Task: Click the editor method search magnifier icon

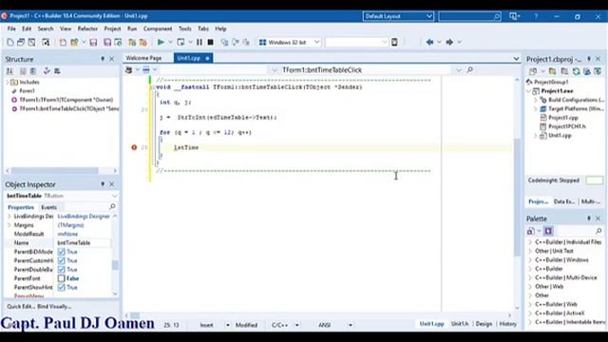Action: (x=470, y=69)
